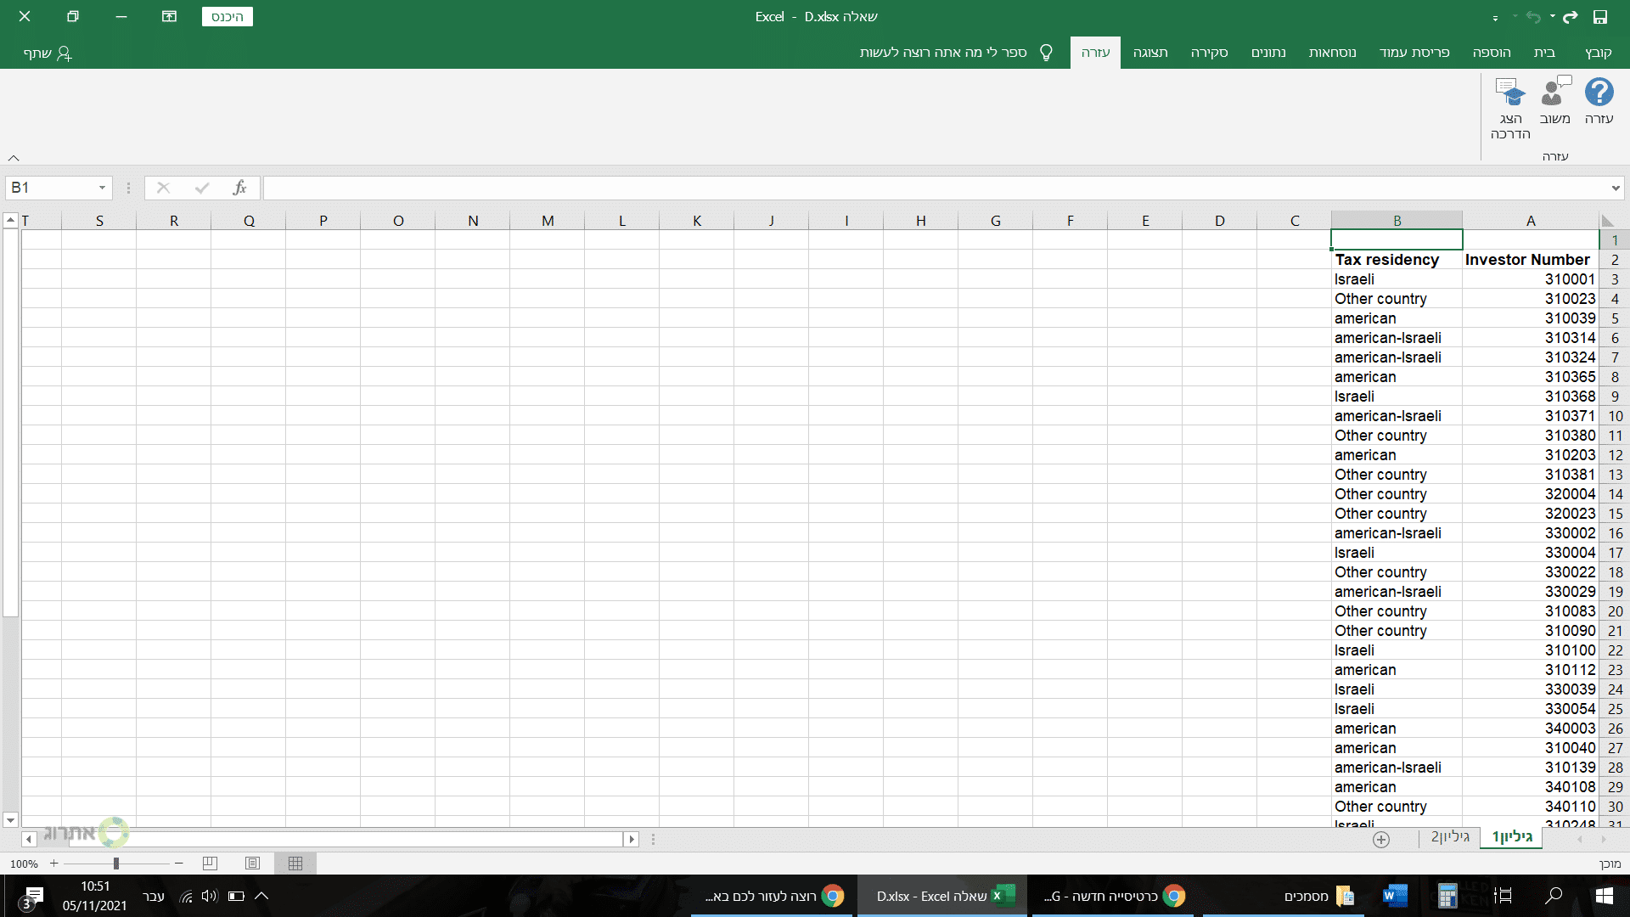The height and width of the screenshot is (917, 1630).
Task: Switch to Normal view button
Action: [295, 864]
